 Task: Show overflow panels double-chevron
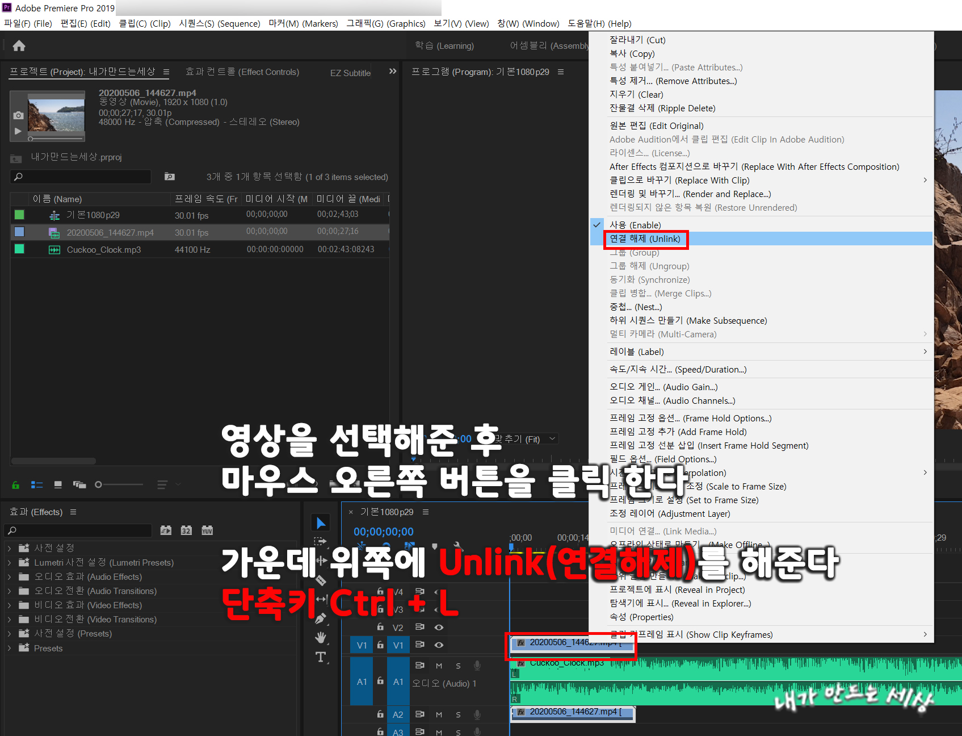point(393,72)
